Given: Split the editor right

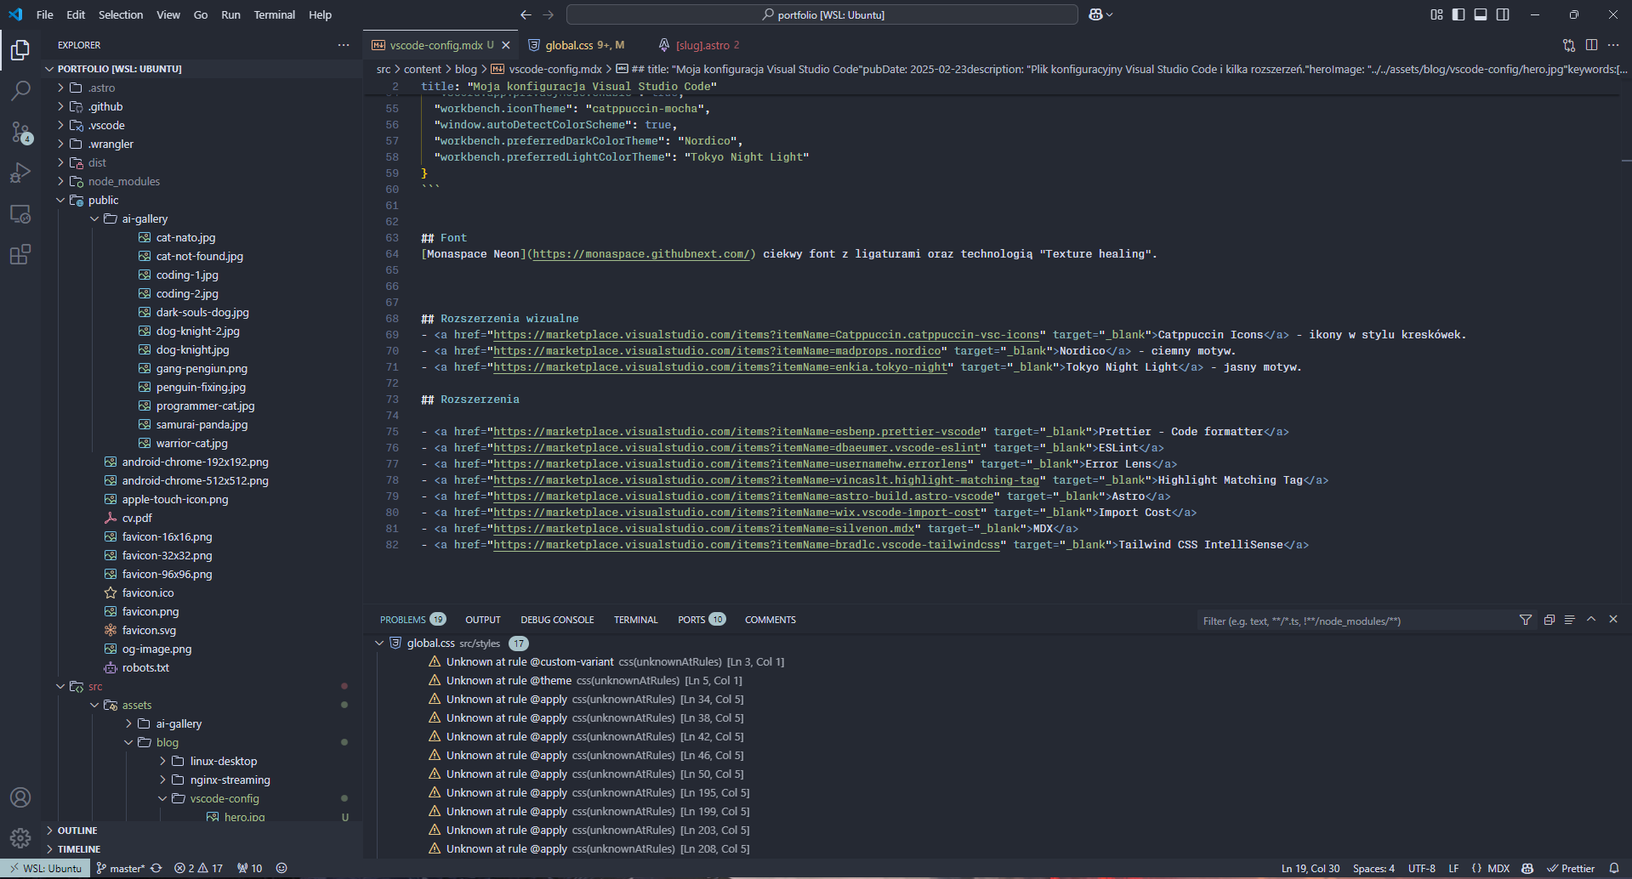Looking at the screenshot, I should pyautogui.click(x=1591, y=45).
